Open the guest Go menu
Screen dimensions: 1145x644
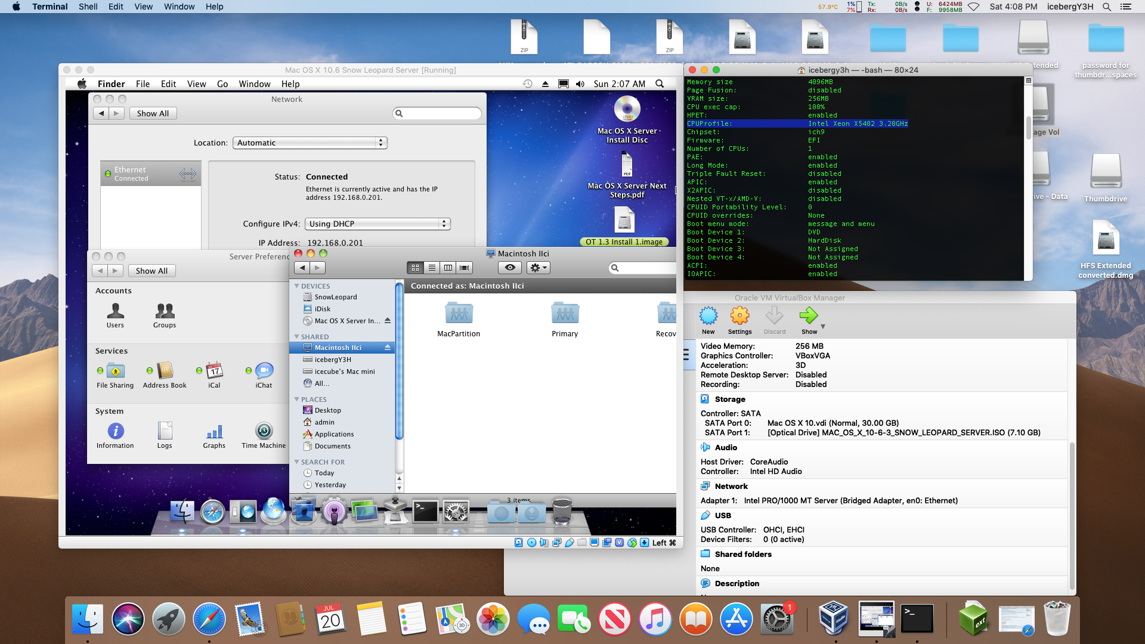(222, 84)
